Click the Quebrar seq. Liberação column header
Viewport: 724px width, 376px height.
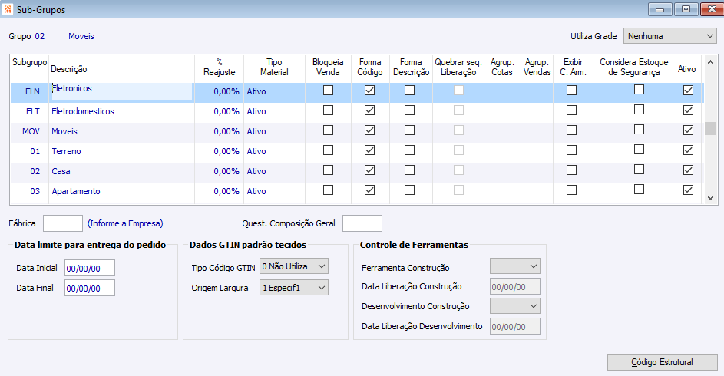coord(458,68)
